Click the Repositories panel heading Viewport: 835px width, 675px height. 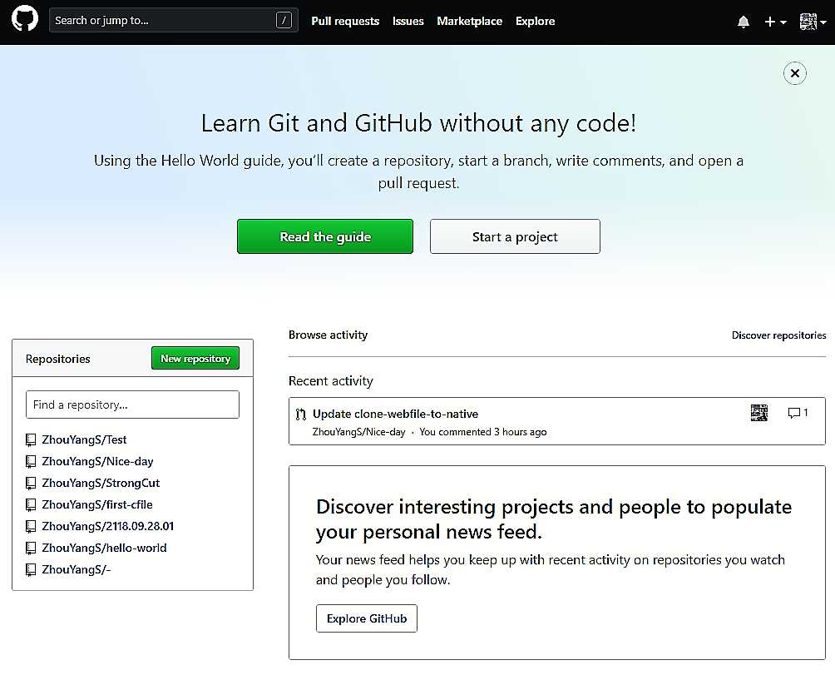coord(58,359)
